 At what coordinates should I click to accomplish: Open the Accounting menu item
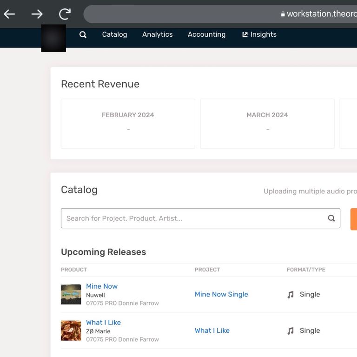pyautogui.click(x=206, y=34)
